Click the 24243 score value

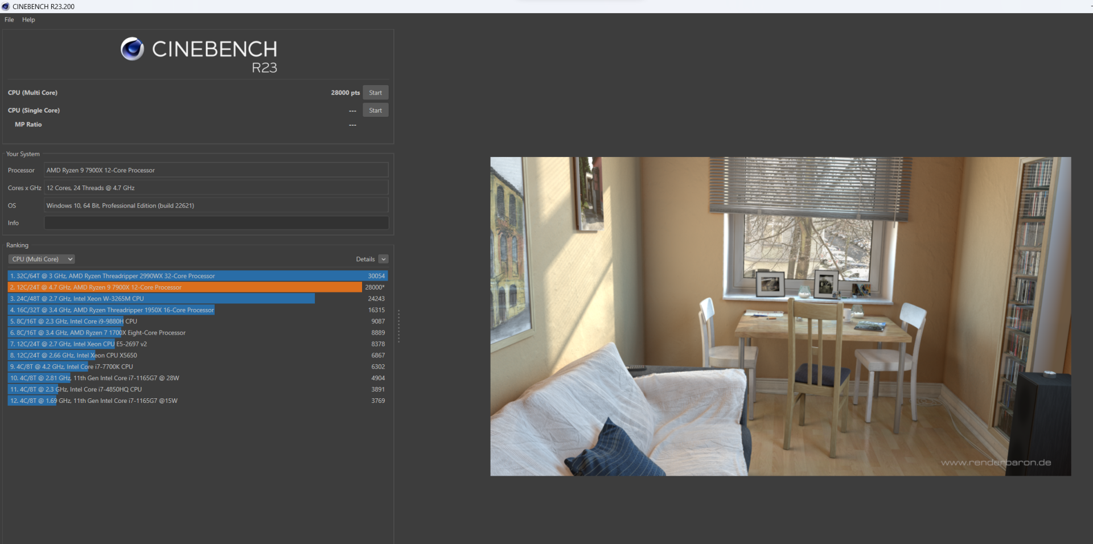pos(376,299)
